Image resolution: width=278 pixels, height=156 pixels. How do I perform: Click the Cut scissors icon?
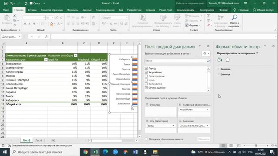15,16
